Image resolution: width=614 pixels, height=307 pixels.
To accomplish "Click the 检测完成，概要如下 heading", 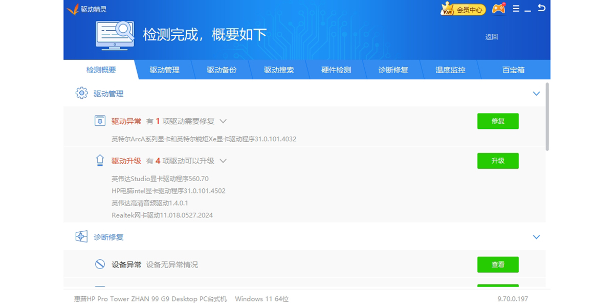I will pos(205,35).
